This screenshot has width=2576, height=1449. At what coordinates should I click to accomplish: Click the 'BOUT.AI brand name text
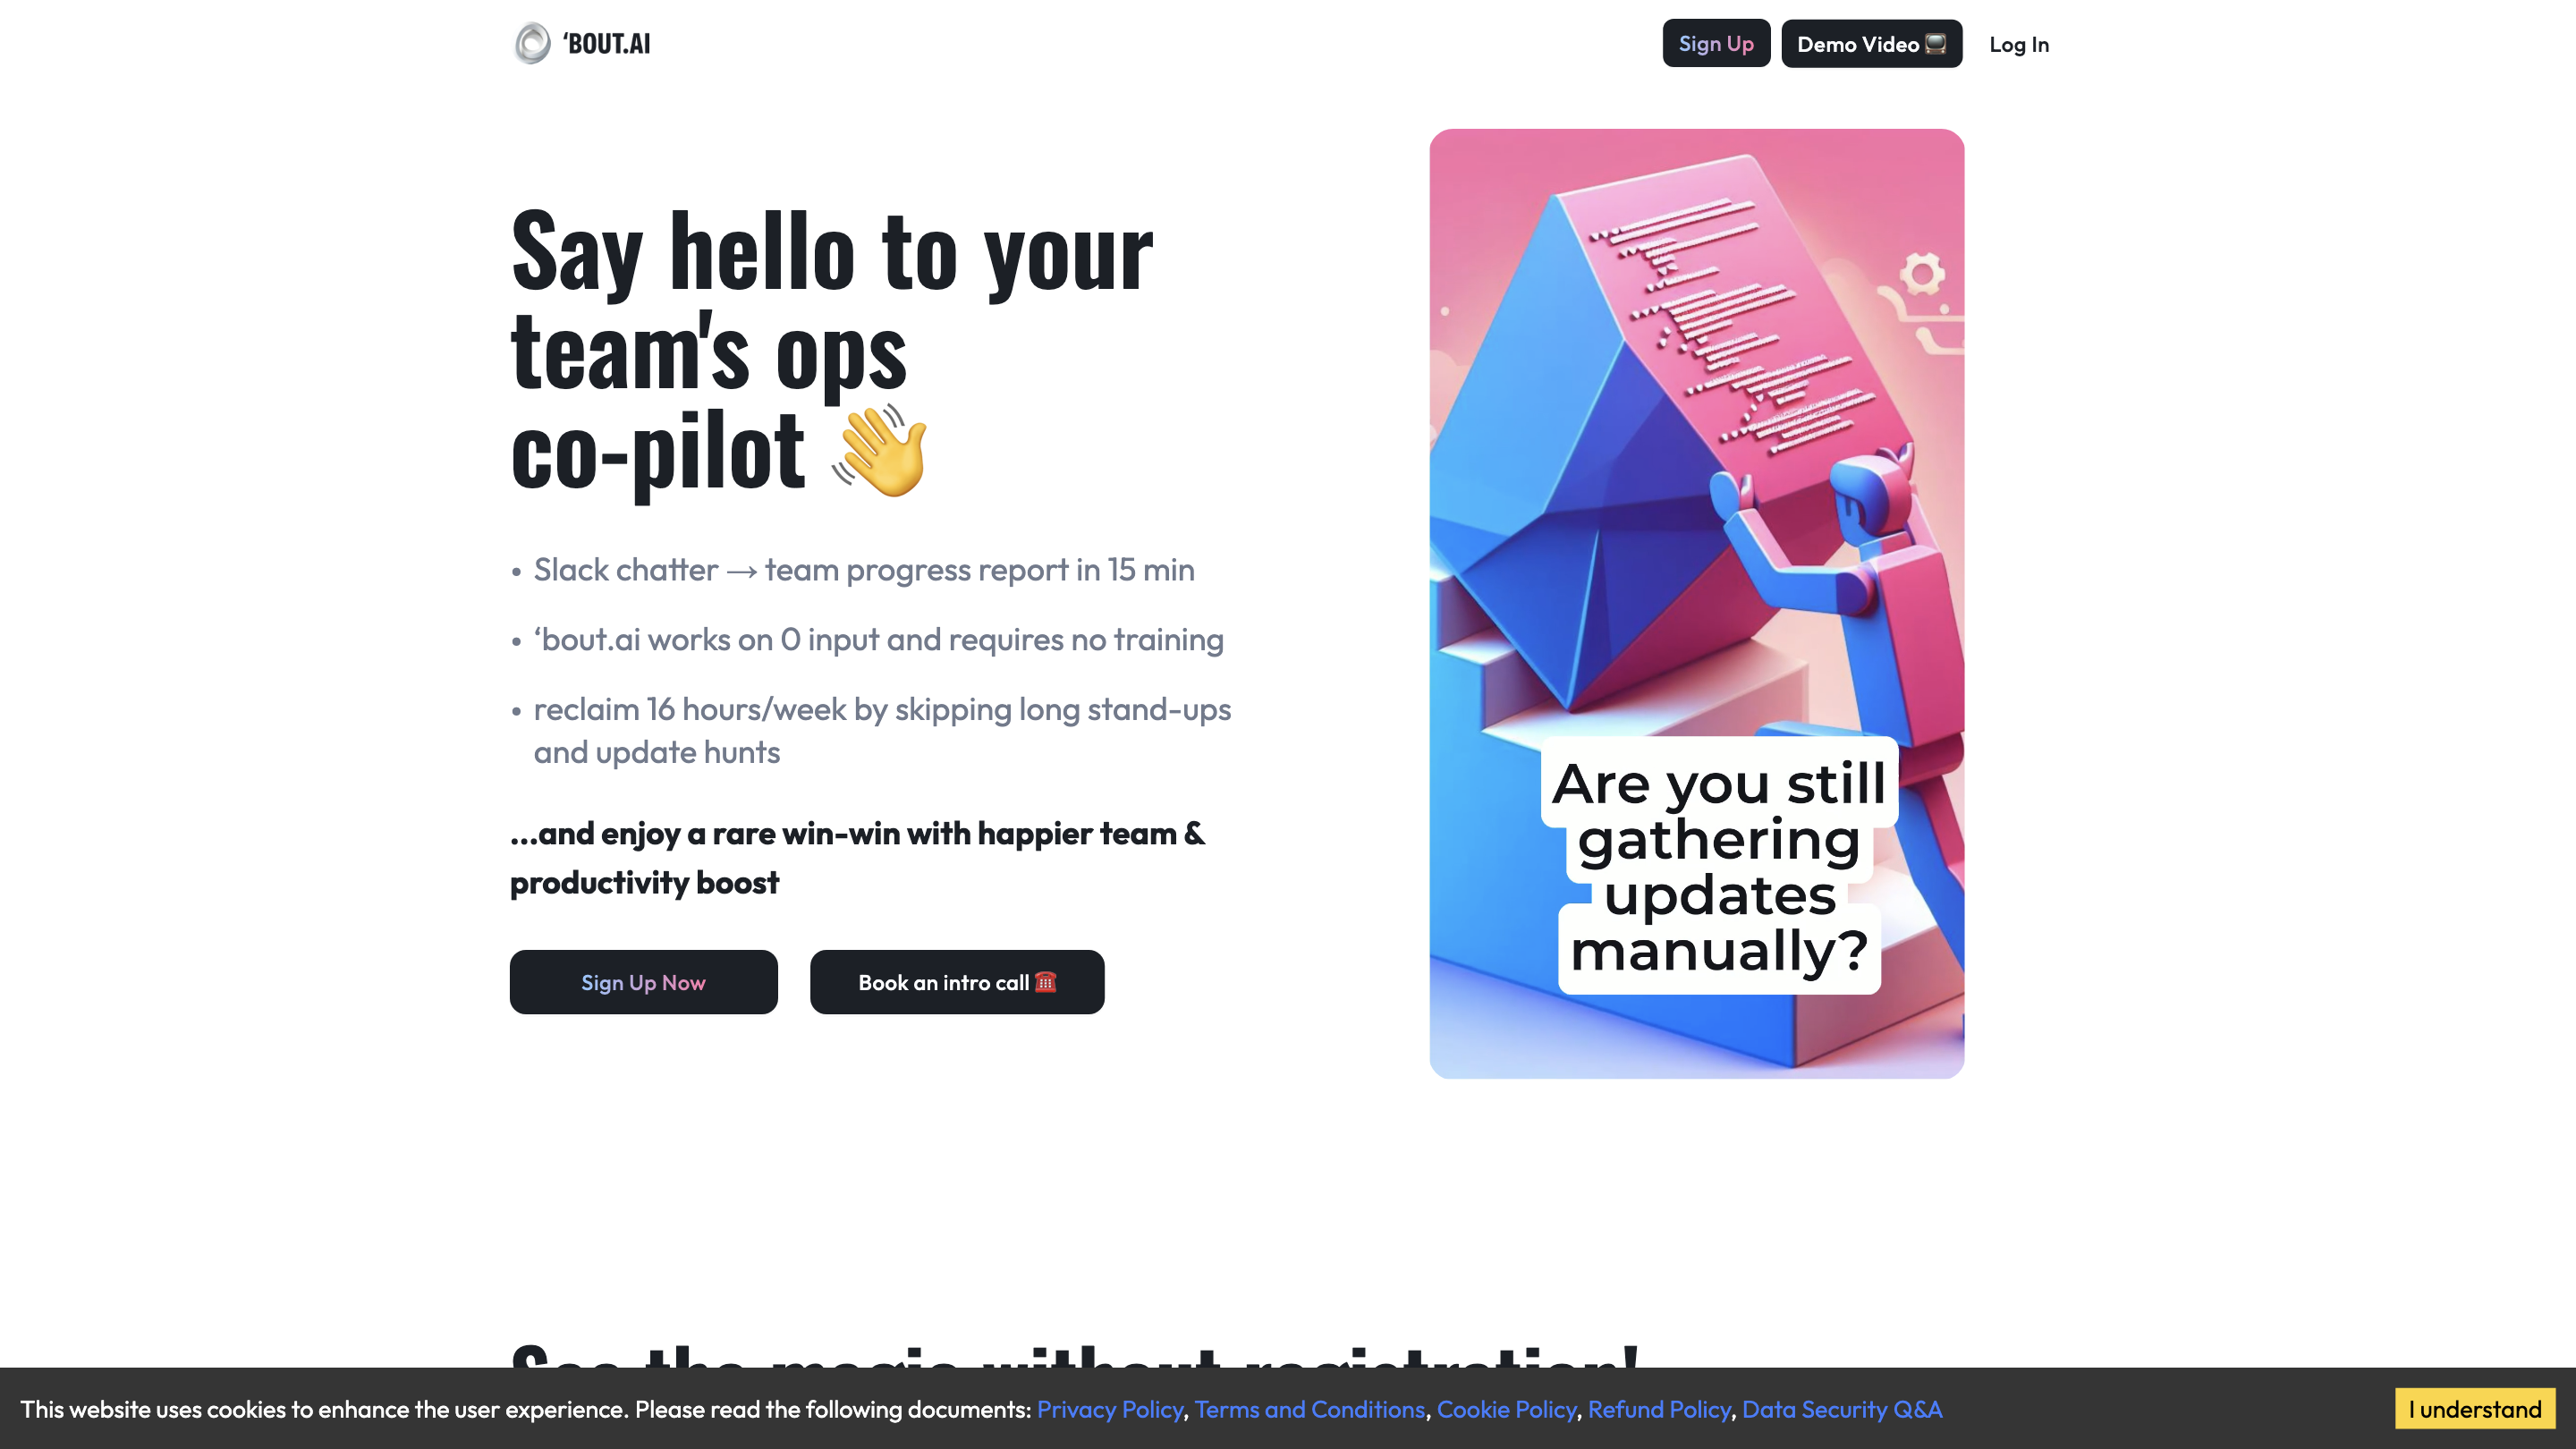606,44
